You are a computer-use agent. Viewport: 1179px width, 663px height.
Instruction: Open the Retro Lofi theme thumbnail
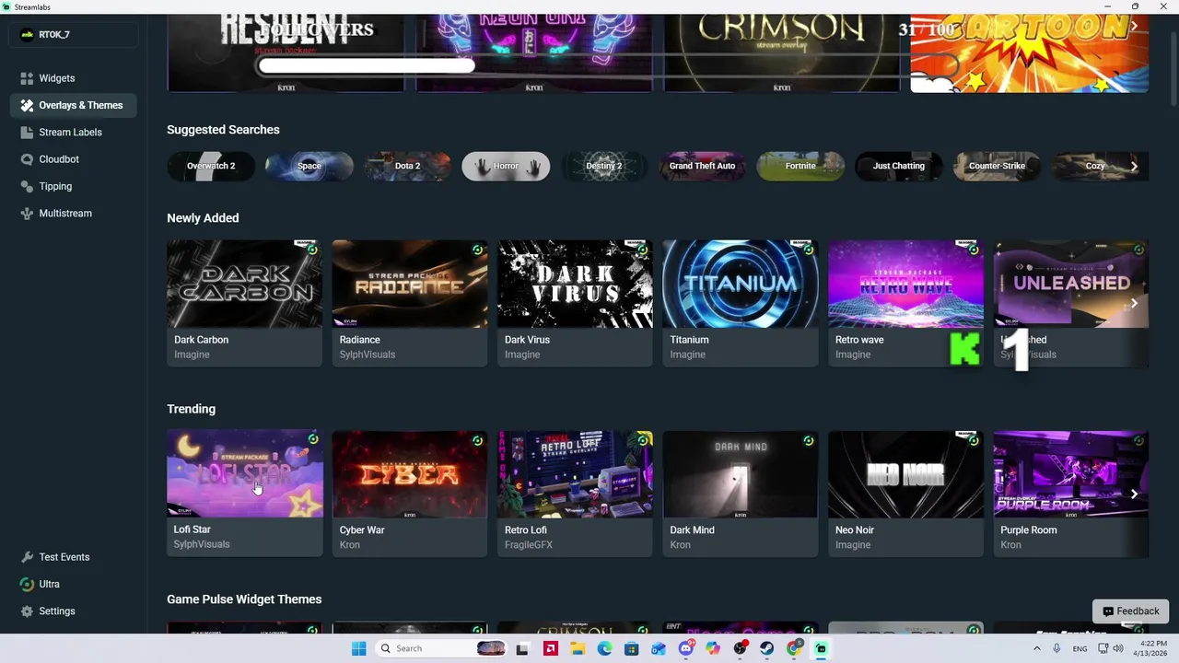pyautogui.click(x=575, y=474)
